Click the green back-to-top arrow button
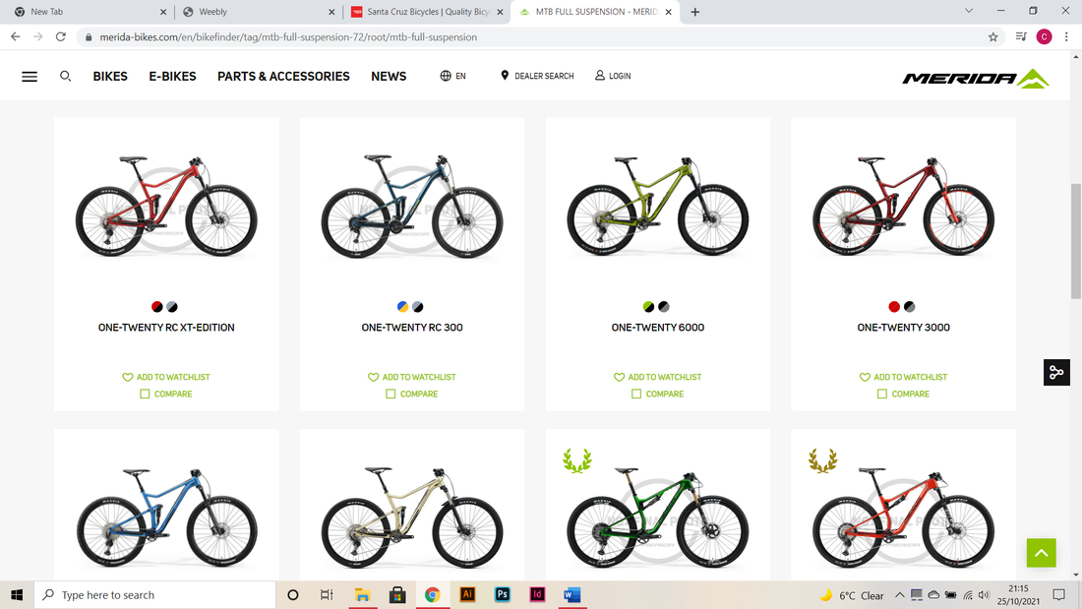This screenshot has height=609, width=1082. 1042,553
